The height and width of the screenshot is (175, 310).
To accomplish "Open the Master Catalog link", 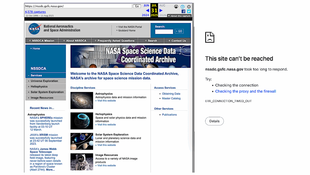I will (x=171, y=98).
